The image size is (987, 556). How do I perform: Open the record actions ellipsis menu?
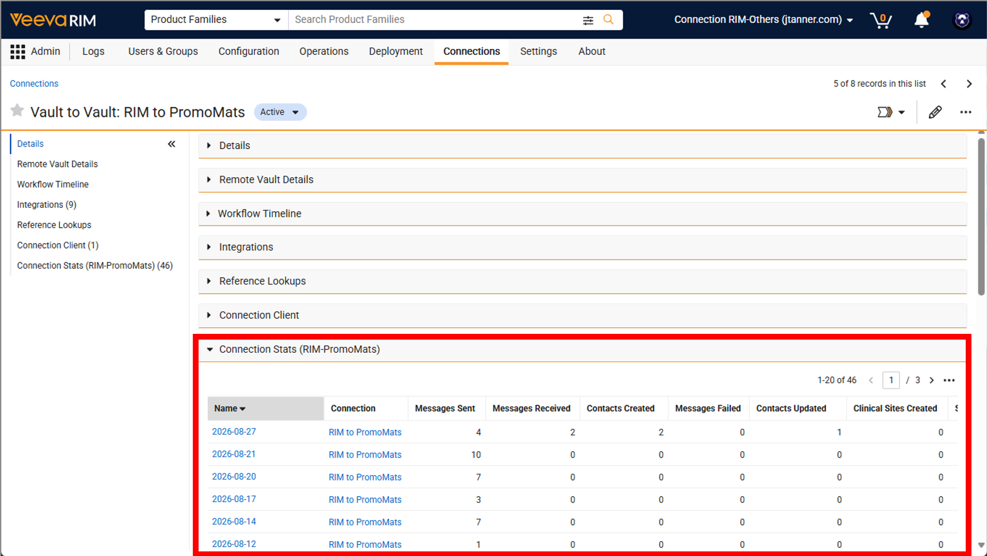pyautogui.click(x=966, y=112)
